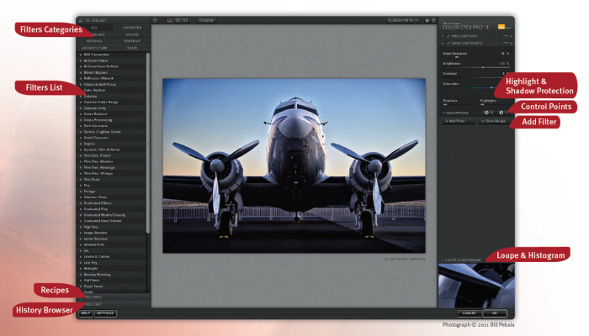
Task: Select the TRAVEL category tab
Action: pos(132,48)
